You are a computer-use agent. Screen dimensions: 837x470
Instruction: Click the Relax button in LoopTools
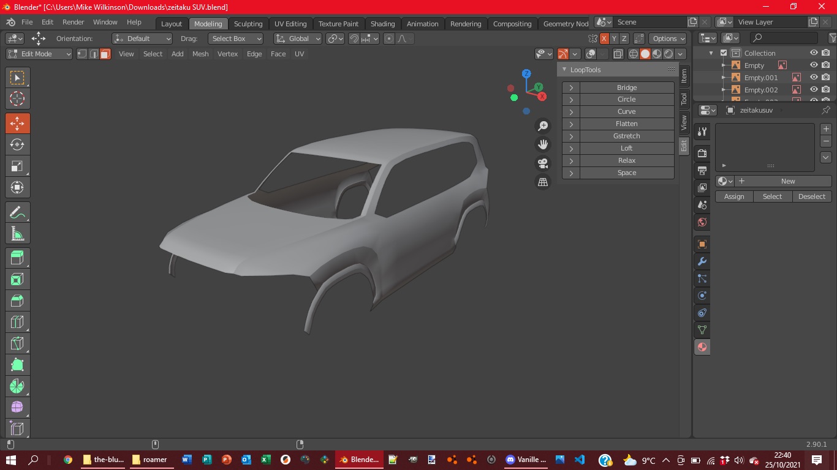click(626, 160)
